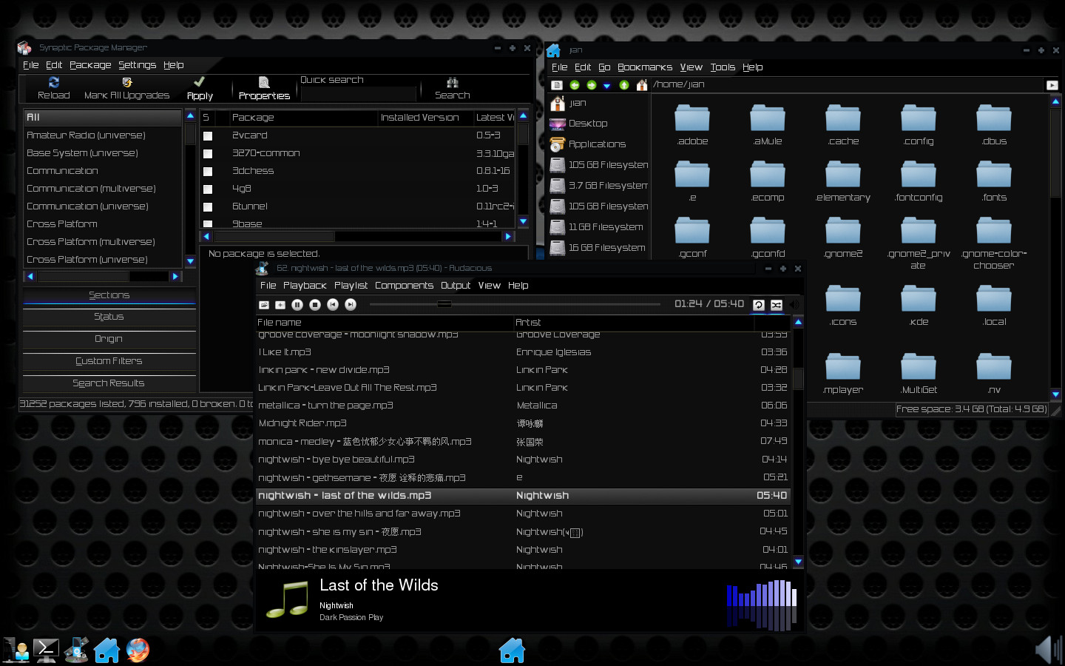
Task: Select Base System (universe) section
Action: coord(103,153)
